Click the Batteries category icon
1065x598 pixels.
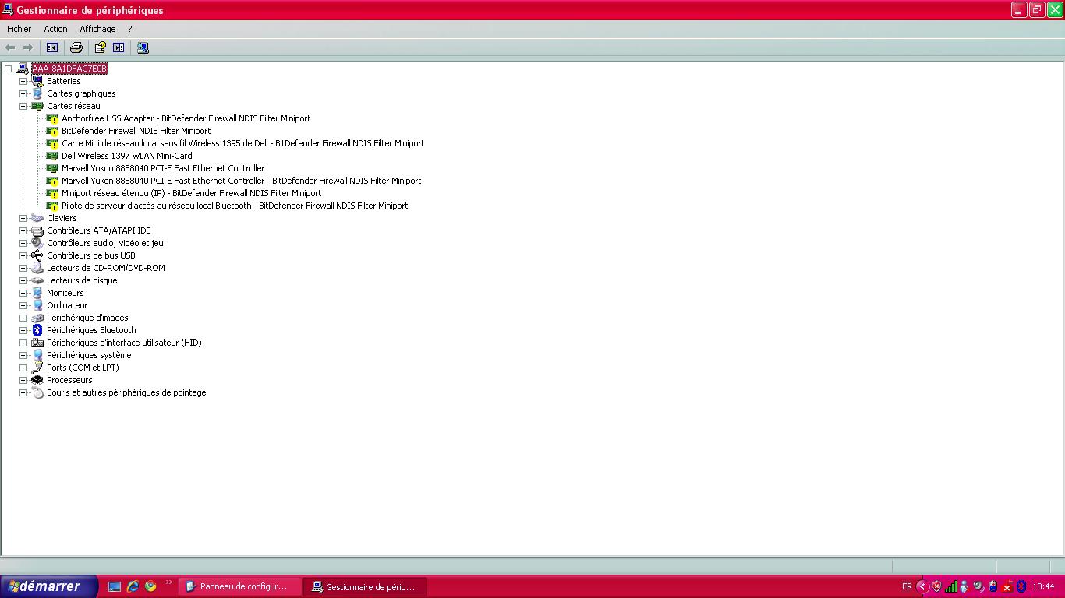[37, 81]
